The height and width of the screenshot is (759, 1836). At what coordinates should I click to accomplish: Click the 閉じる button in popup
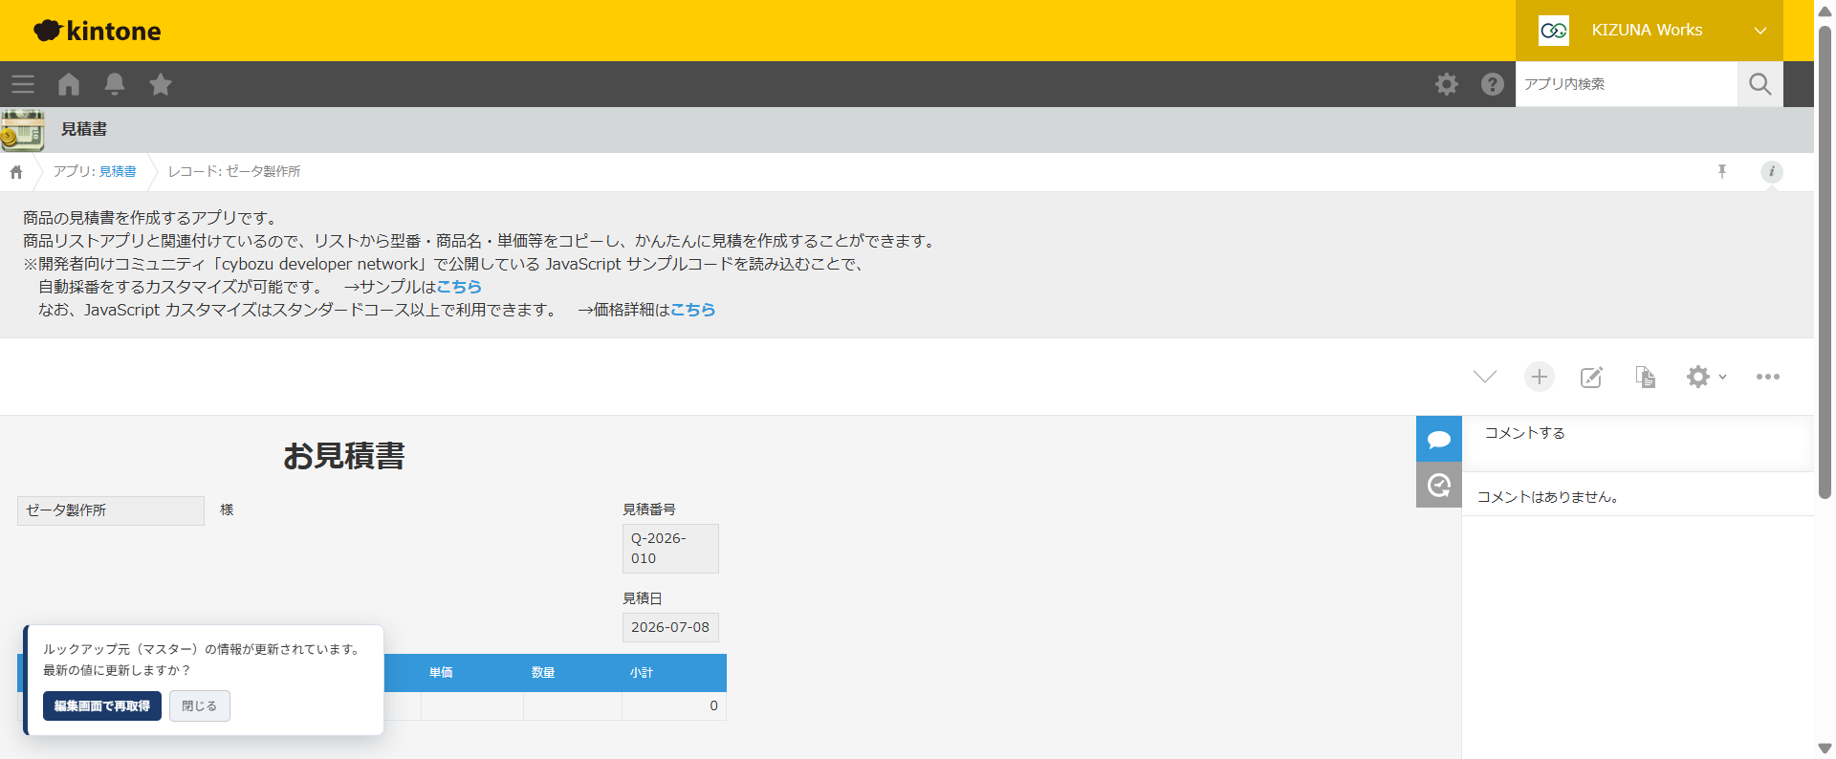[x=200, y=706]
